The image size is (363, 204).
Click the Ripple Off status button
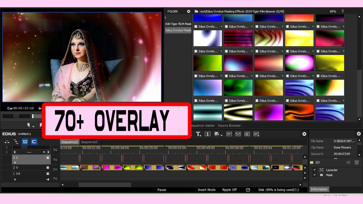tap(229, 190)
